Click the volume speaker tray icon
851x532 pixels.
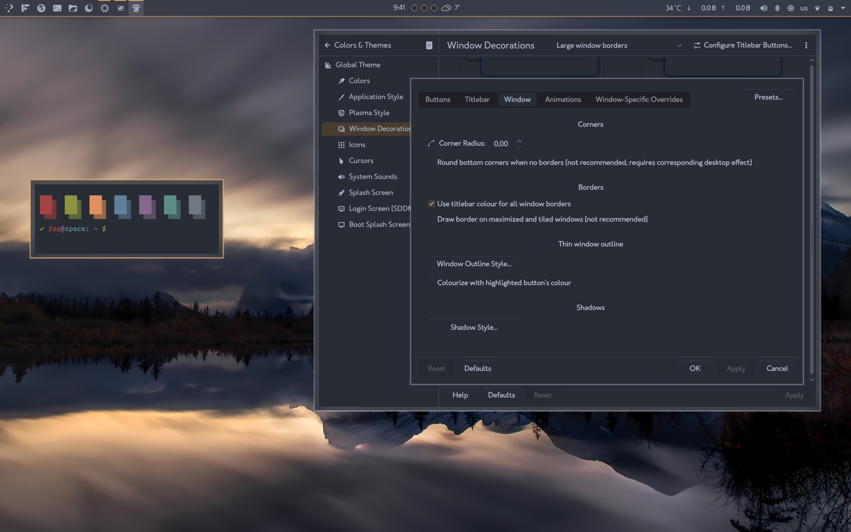(x=764, y=8)
